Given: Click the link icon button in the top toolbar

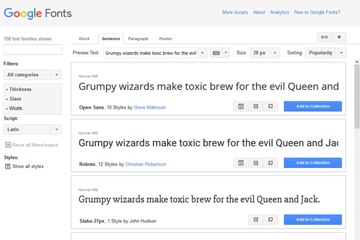Looking at the screenshot, I should click(324, 37).
